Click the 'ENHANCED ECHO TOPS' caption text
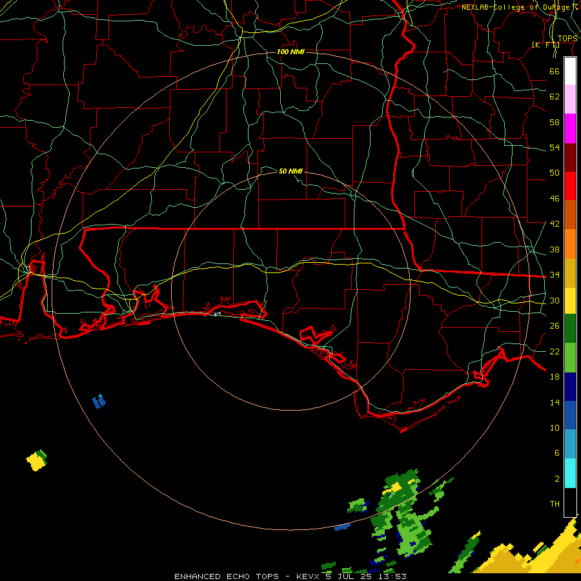This screenshot has height=581, width=581. [227, 576]
